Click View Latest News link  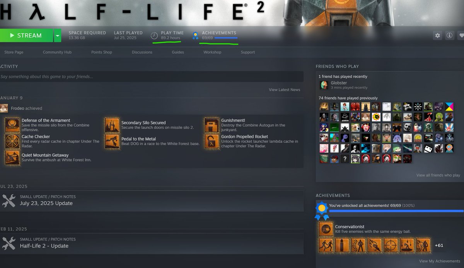pyautogui.click(x=285, y=90)
